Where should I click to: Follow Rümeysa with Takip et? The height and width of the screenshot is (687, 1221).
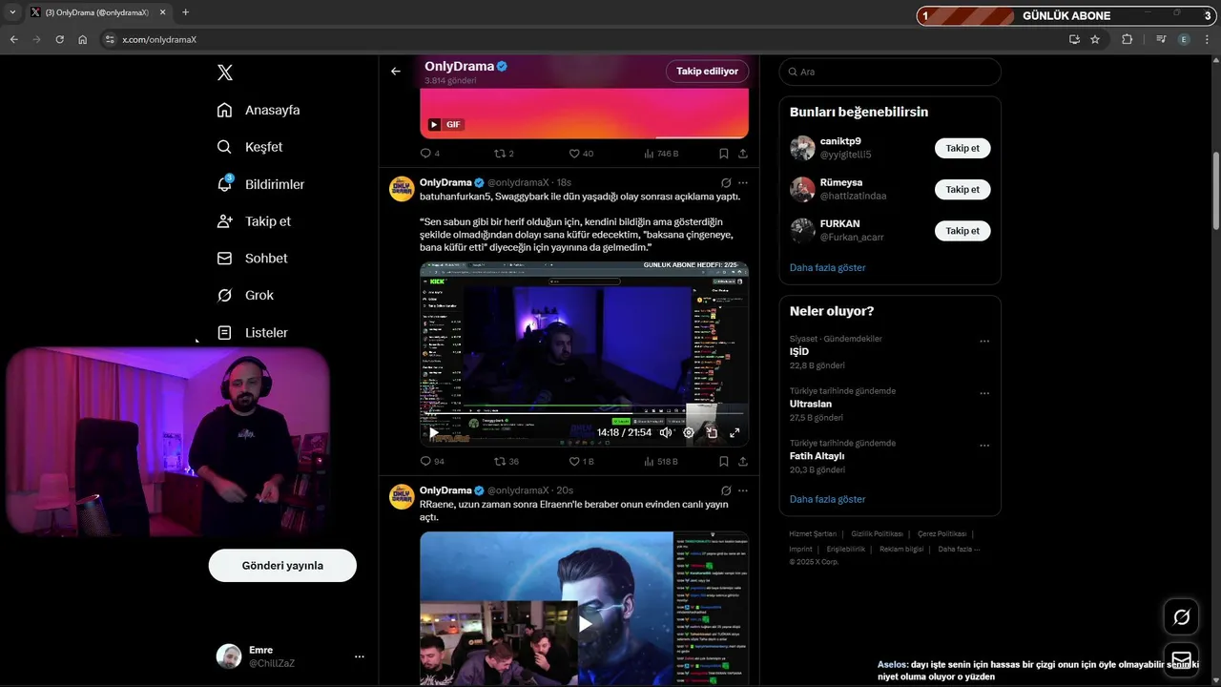click(962, 189)
